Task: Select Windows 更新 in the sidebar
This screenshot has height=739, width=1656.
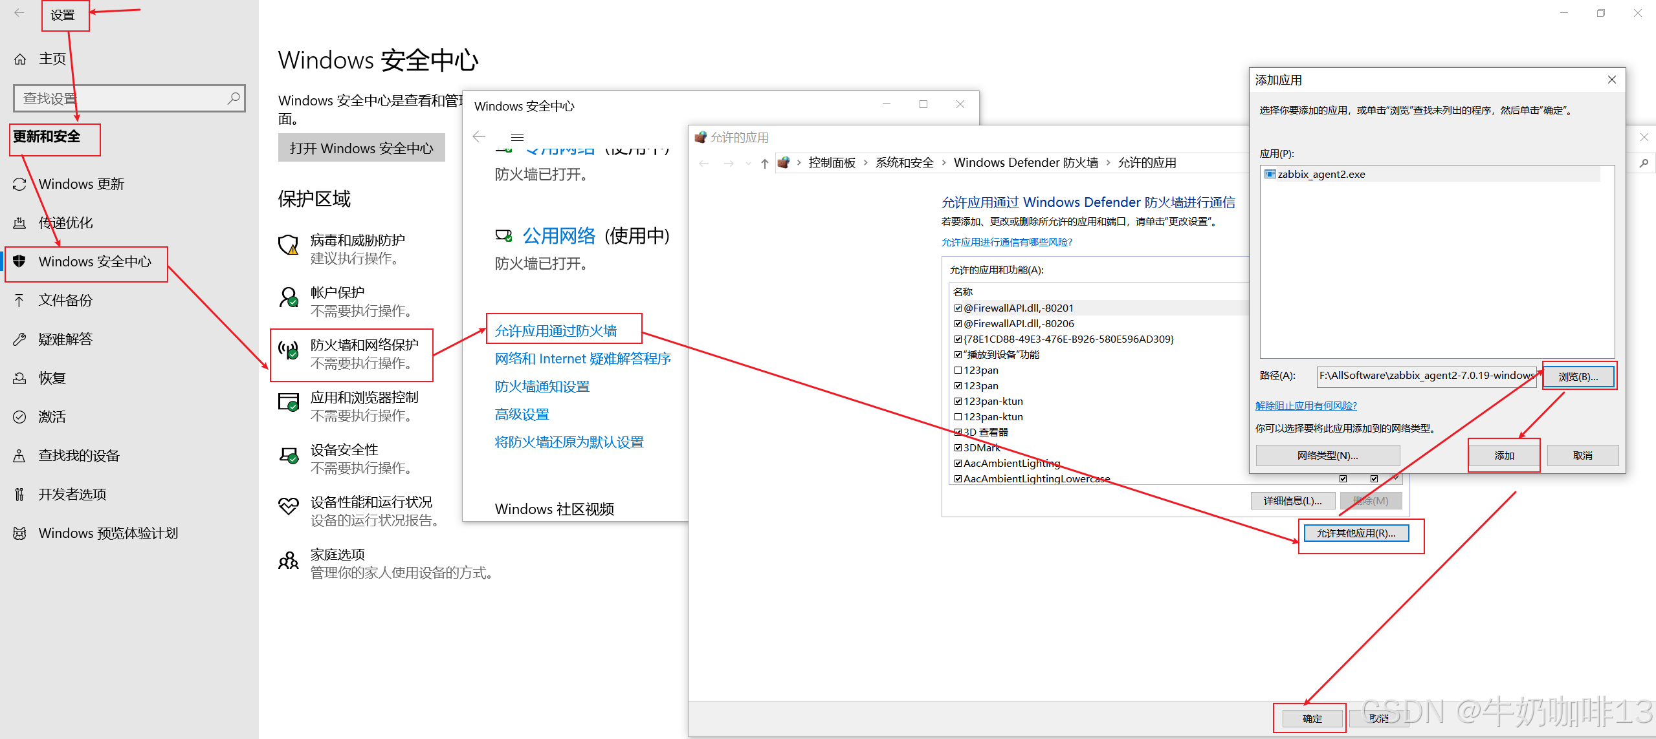Action: pos(81,184)
